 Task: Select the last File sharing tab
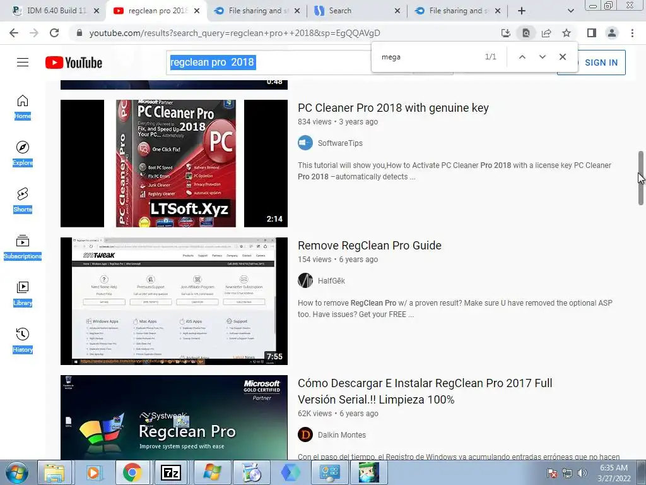click(457, 11)
